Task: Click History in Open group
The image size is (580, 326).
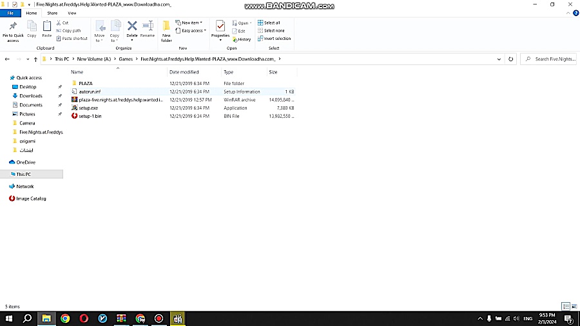Action: click(242, 39)
